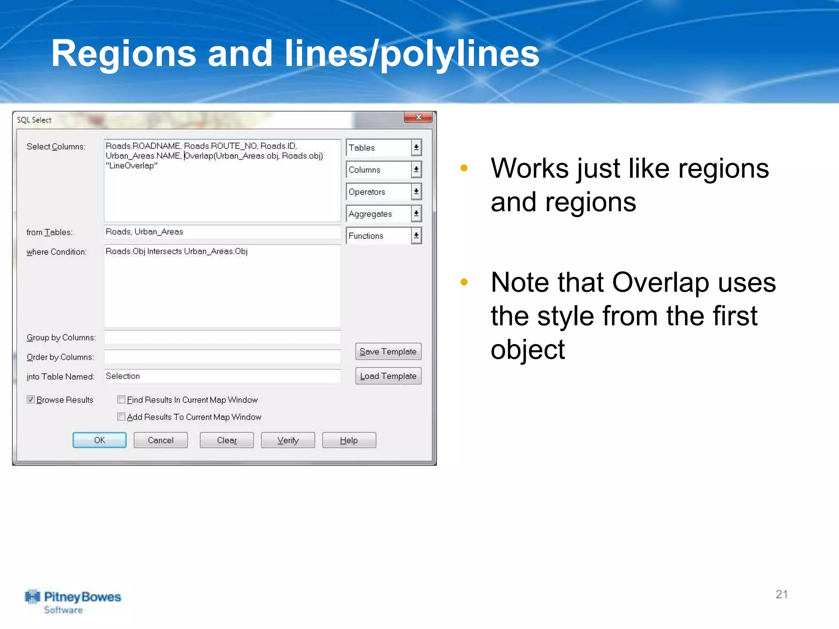This screenshot has width=839, height=629.
Task: Focus the Group by Columns field
Action: click(222, 337)
